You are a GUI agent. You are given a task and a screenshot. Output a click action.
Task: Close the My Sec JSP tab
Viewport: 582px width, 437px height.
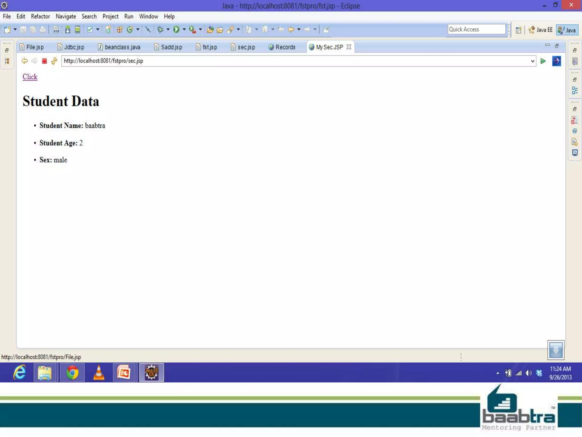[349, 47]
